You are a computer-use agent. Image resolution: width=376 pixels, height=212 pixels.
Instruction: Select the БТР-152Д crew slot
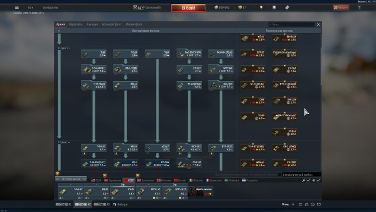pyautogui.click(x=175, y=191)
